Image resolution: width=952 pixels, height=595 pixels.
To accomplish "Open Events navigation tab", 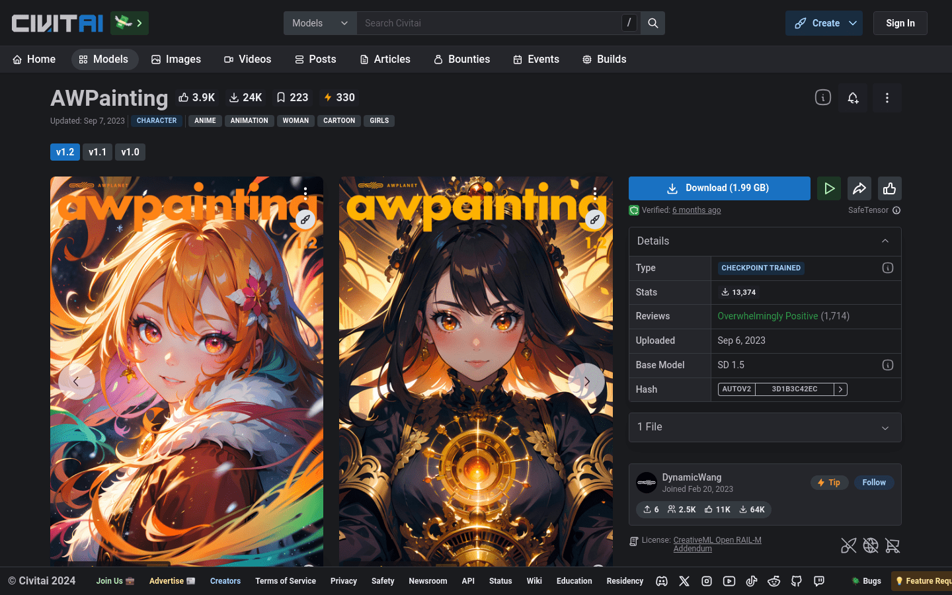I will click(x=536, y=59).
